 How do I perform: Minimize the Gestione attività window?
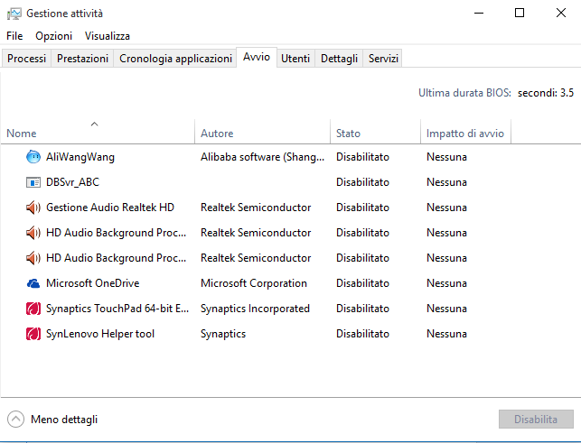(x=479, y=13)
